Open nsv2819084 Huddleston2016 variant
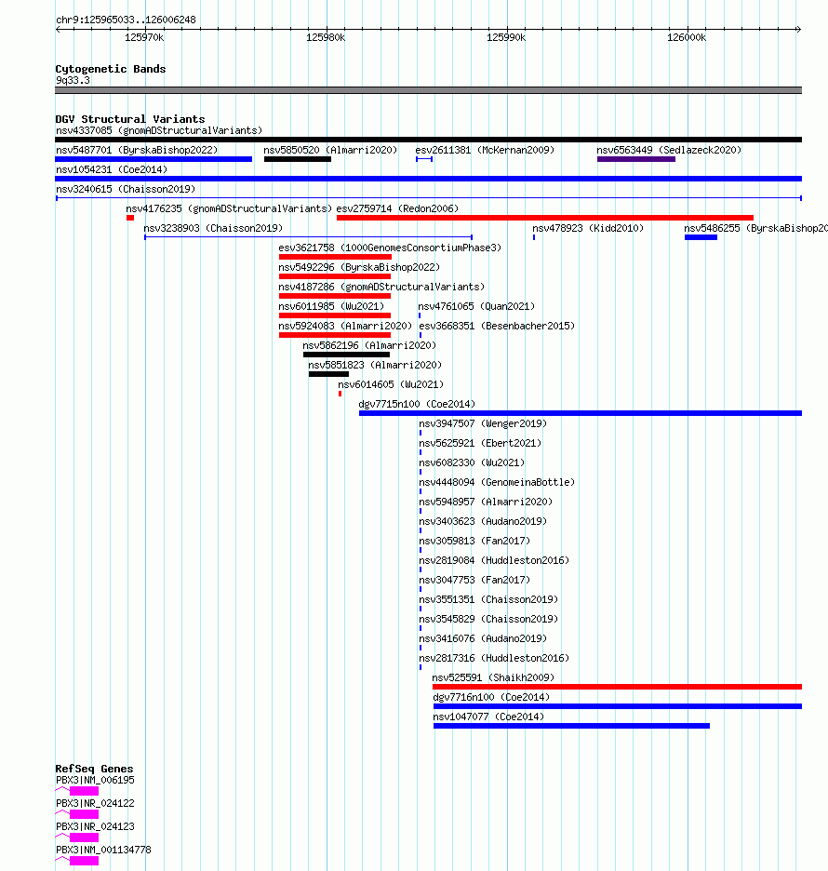The width and height of the screenshot is (828, 871). (x=494, y=560)
